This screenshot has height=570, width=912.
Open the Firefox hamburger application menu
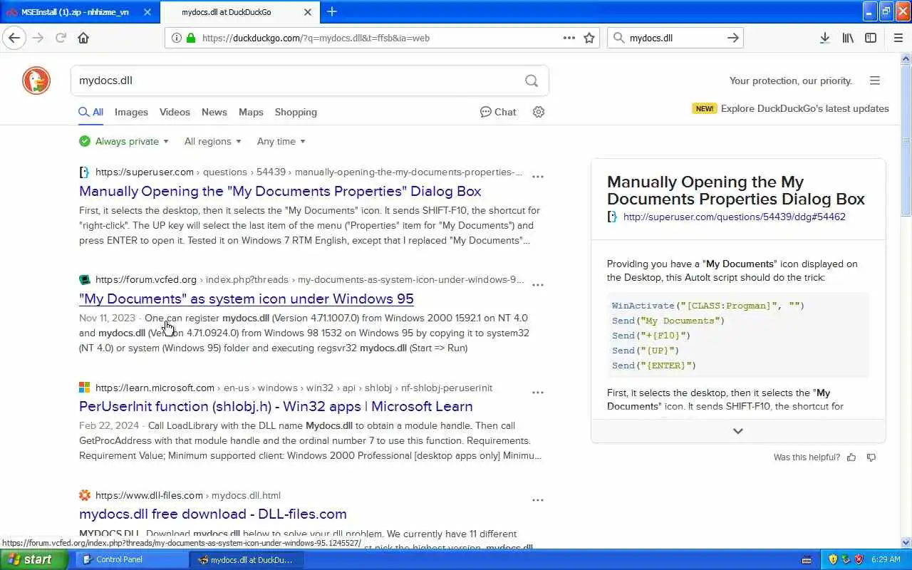point(898,38)
